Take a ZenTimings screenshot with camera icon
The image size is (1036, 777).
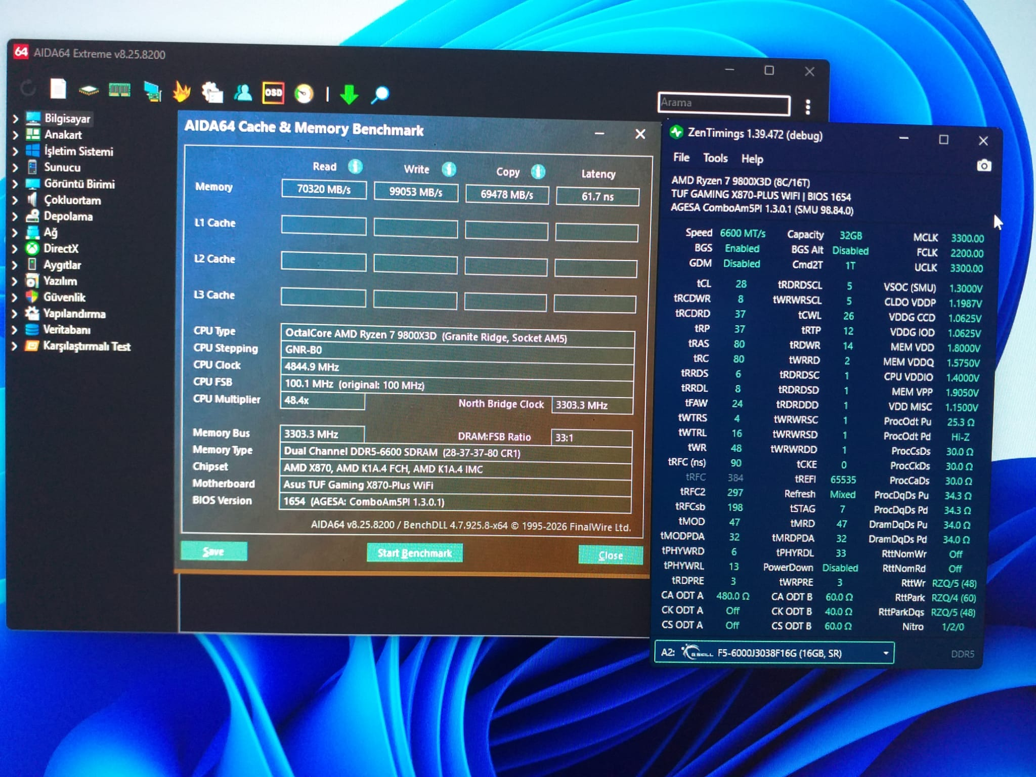coord(984,165)
